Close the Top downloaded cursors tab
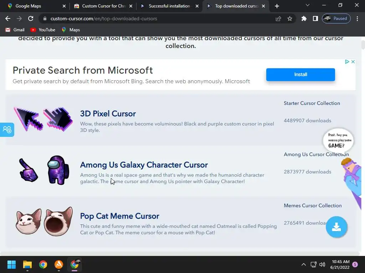This screenshot has width=365, height=273. (263, 6)
